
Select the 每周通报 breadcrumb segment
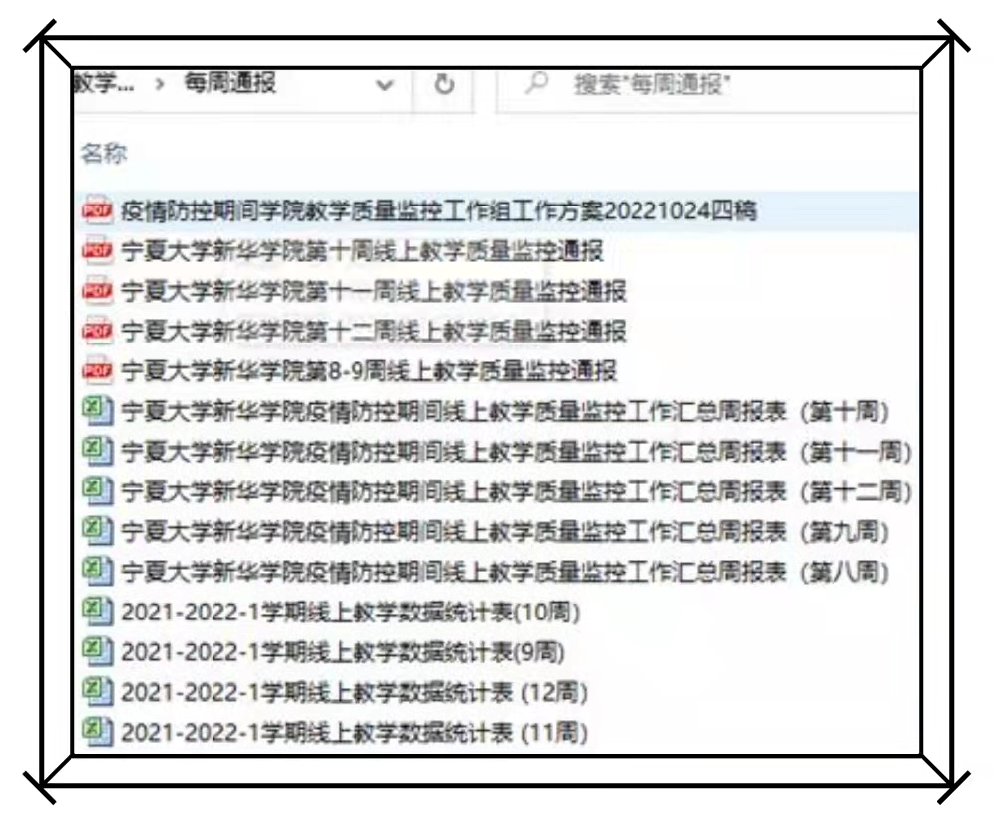point(230,82)
